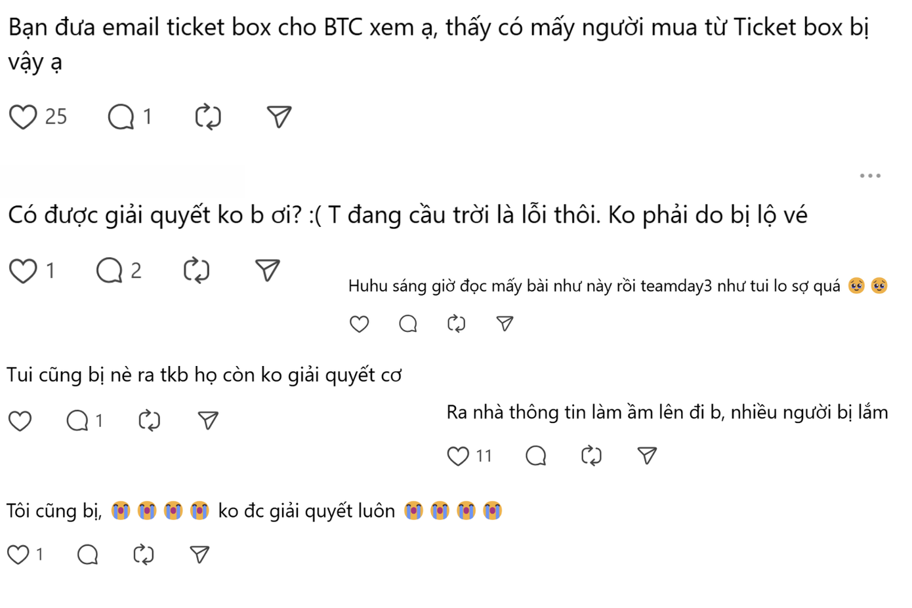Click the like counter showing 1 on bottom post
Image resolution: width=912 pixels, height=608 pixels.
pyautogui.click(x=38, y=554)
